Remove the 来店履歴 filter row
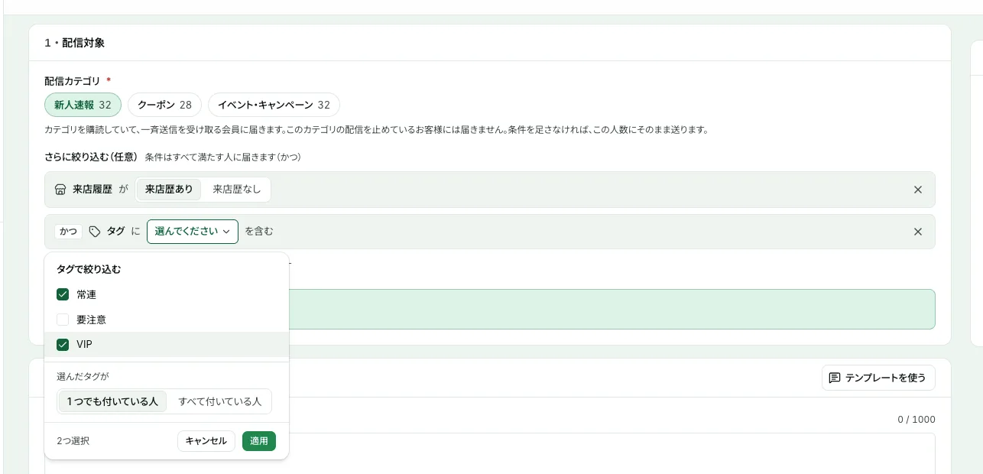The width and height of the screenshot is (983, 474). click(x=918, y=190)
